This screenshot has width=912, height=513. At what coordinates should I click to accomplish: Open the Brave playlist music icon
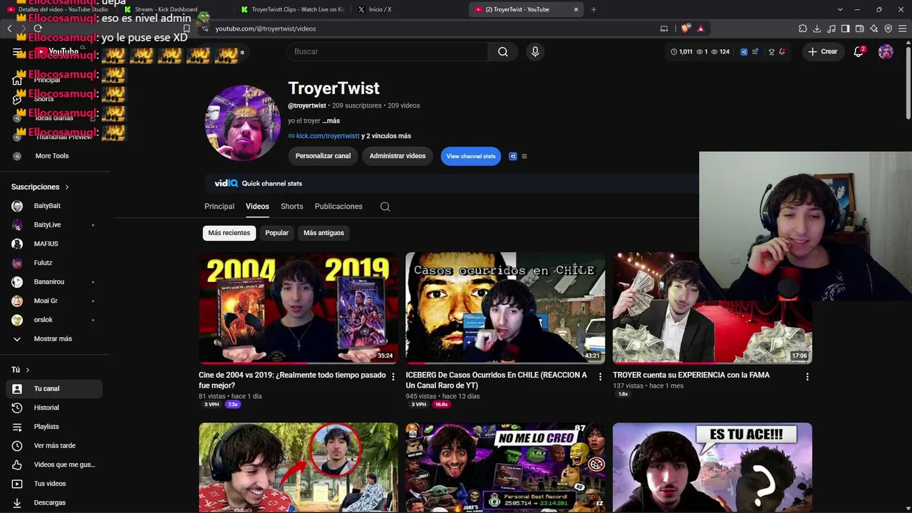click(x=831, y=28)
